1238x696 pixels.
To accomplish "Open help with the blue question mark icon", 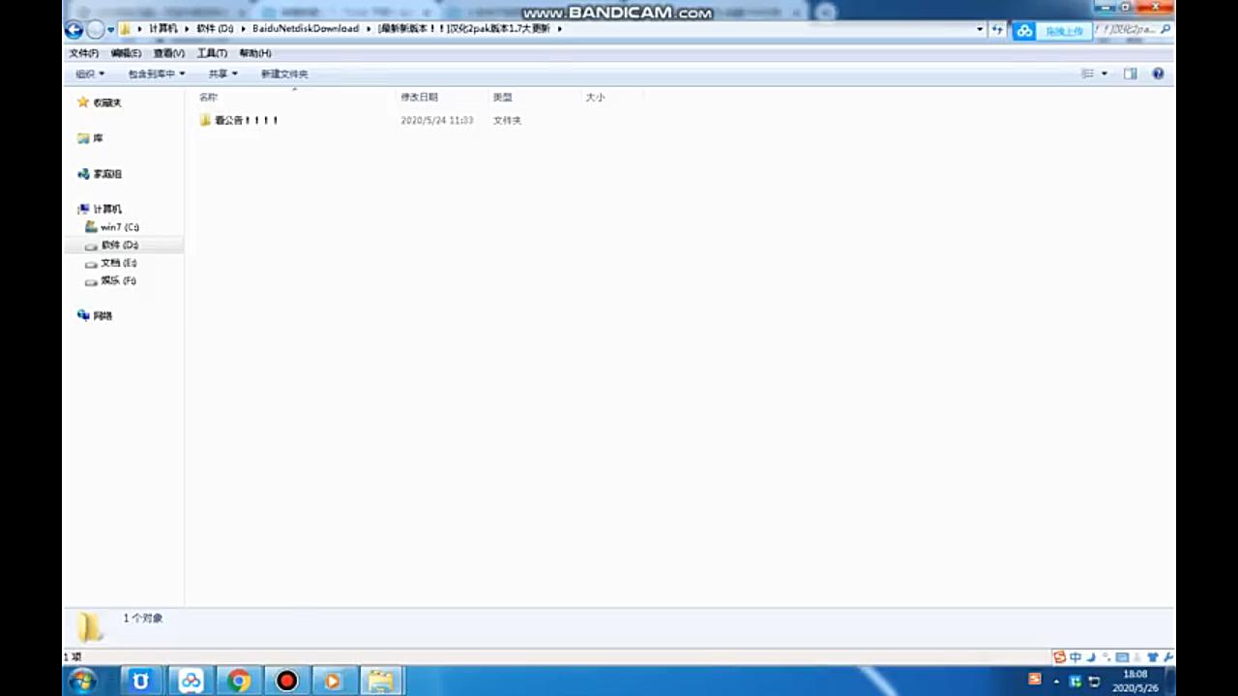I will tap(1158, 73).
